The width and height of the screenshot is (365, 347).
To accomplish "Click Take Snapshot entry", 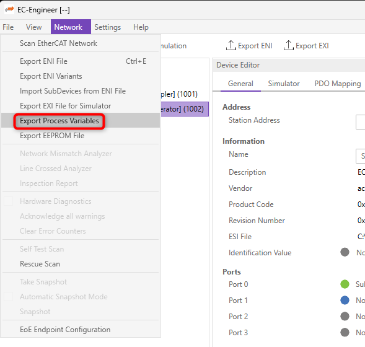I will 81,282.
